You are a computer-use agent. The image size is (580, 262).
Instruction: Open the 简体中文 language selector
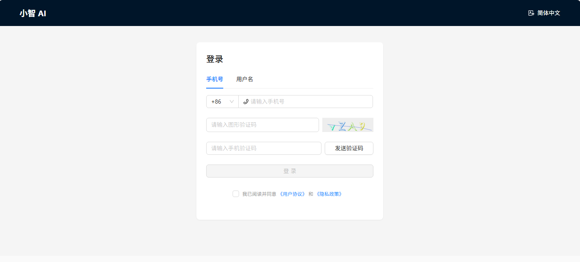click(x=548, y=13)
